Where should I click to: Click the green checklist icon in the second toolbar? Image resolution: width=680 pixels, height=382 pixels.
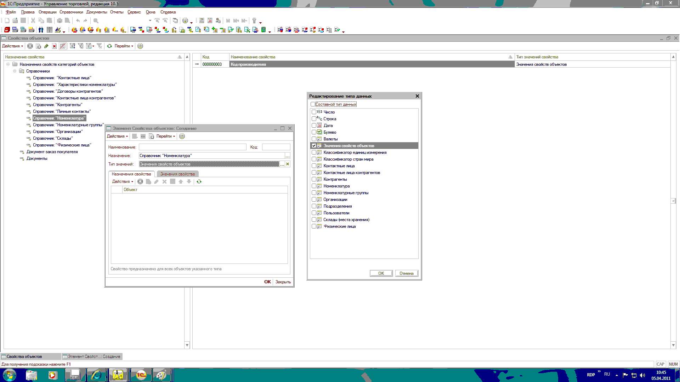click(337, 30)
